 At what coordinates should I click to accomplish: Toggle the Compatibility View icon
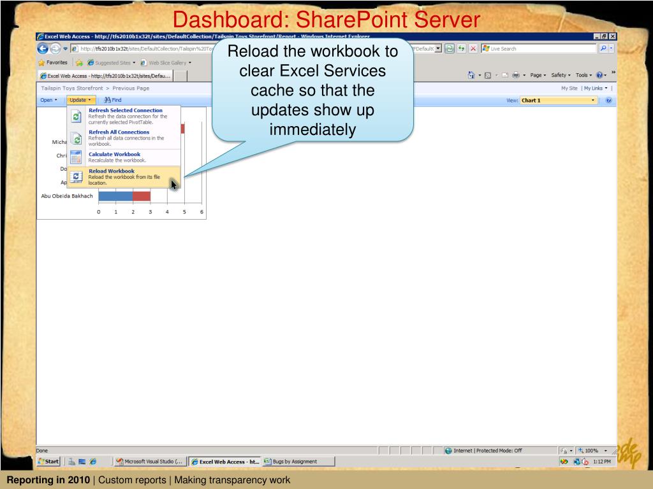450,48
